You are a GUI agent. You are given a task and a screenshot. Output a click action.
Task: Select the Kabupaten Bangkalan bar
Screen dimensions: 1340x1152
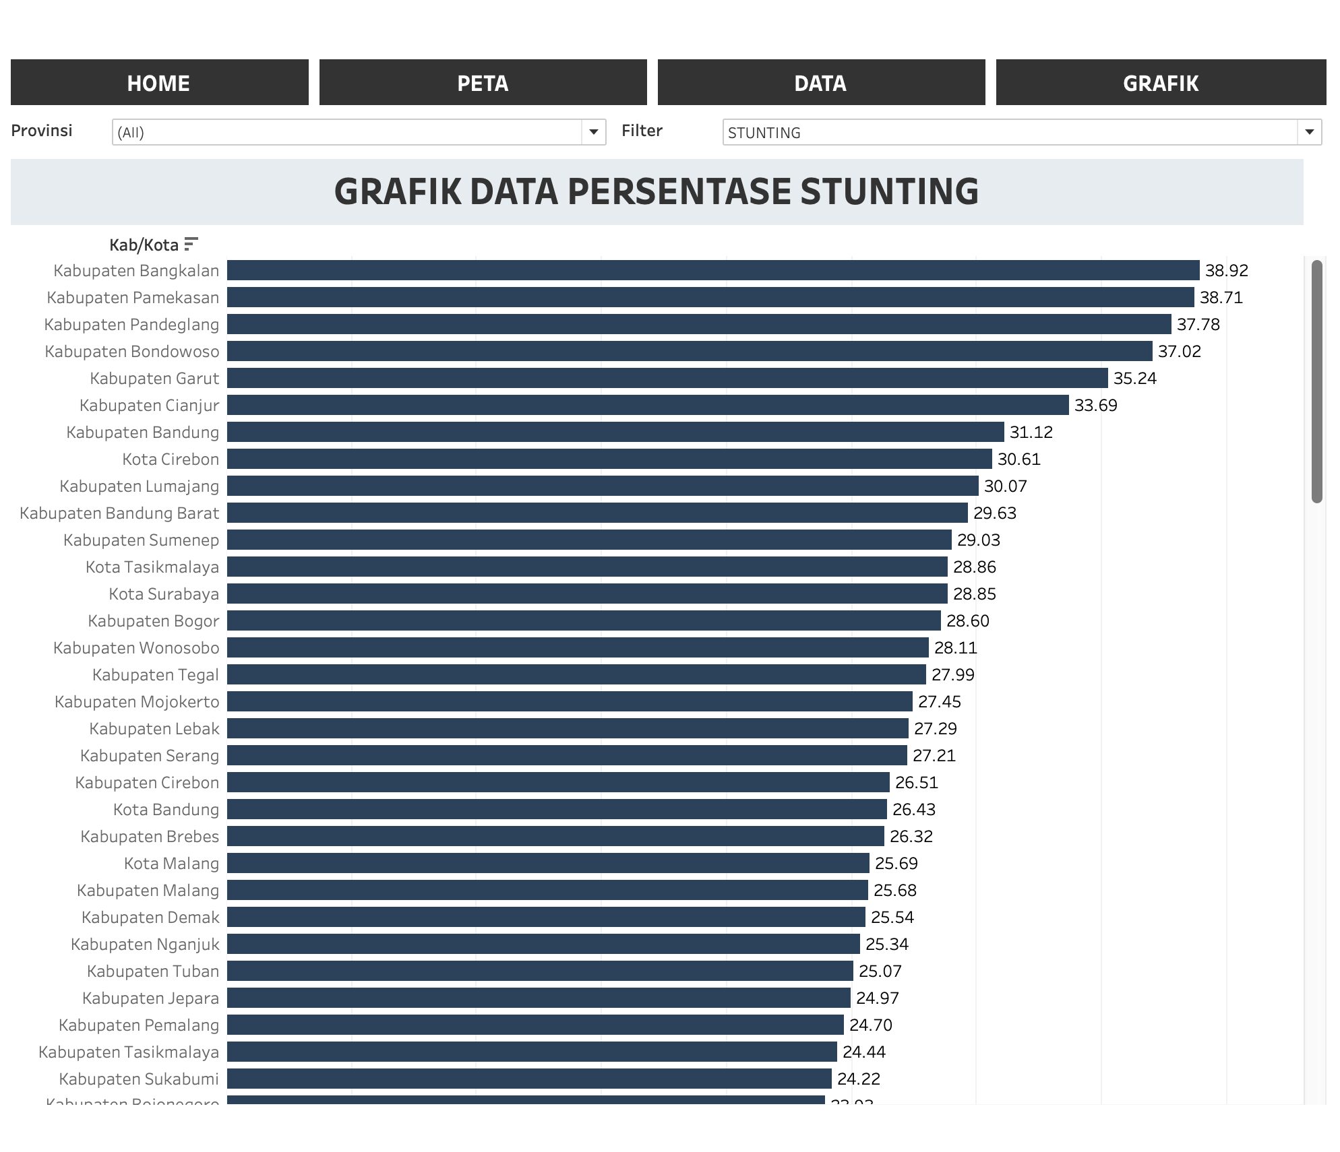(712, 270)
